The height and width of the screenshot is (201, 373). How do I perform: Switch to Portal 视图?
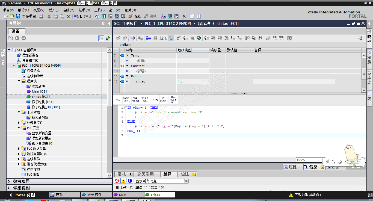pyautogui.click(x=25, y=195)
